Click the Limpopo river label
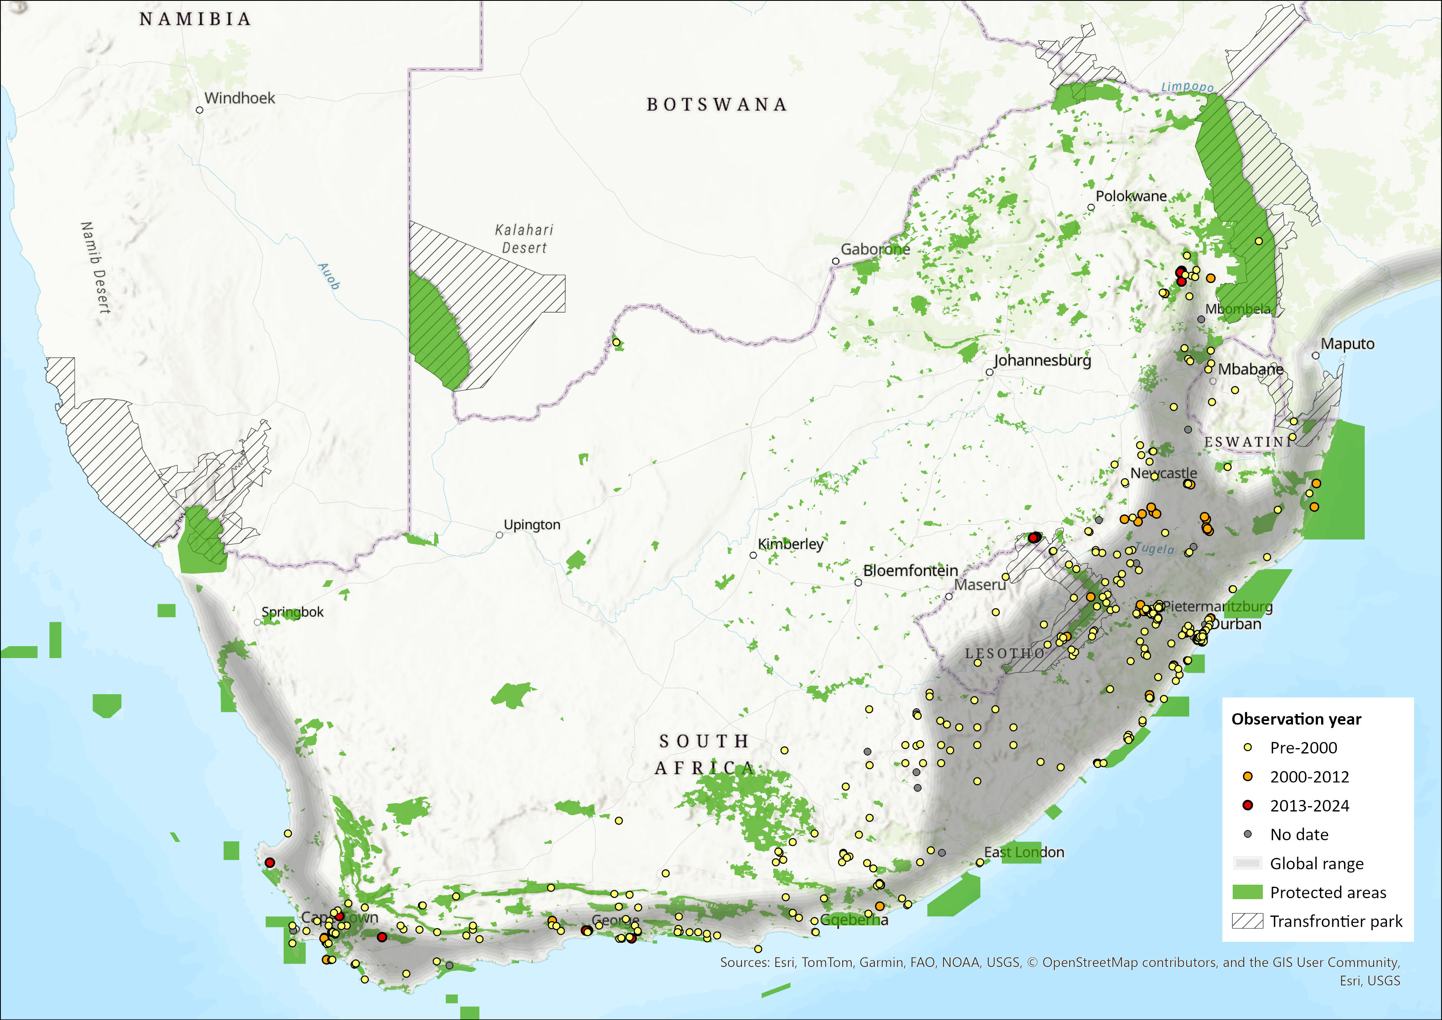This screenshot has width=1442, height=1020. click(x=1187, y=87)
